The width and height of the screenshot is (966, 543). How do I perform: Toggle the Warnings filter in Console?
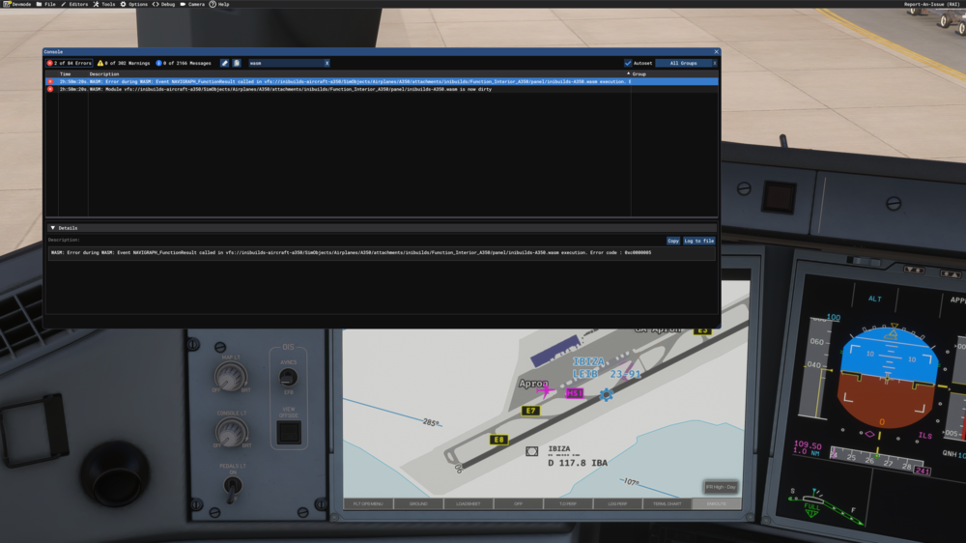pos(124,63)
